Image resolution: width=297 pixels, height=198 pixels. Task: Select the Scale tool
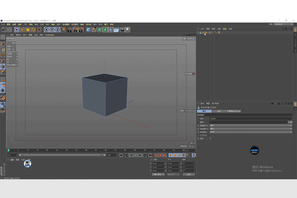pyautogui.click(x=28, y=30)
